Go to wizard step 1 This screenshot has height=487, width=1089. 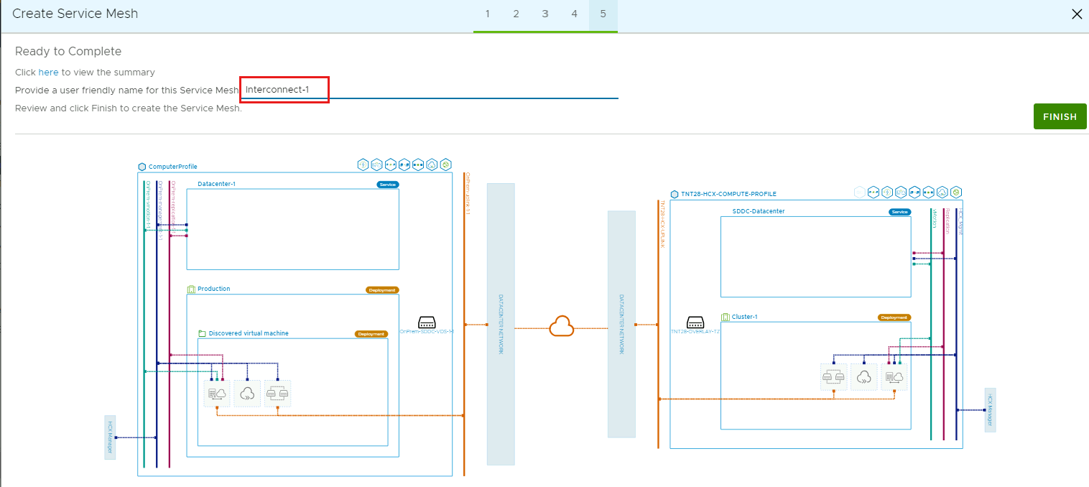487,14
